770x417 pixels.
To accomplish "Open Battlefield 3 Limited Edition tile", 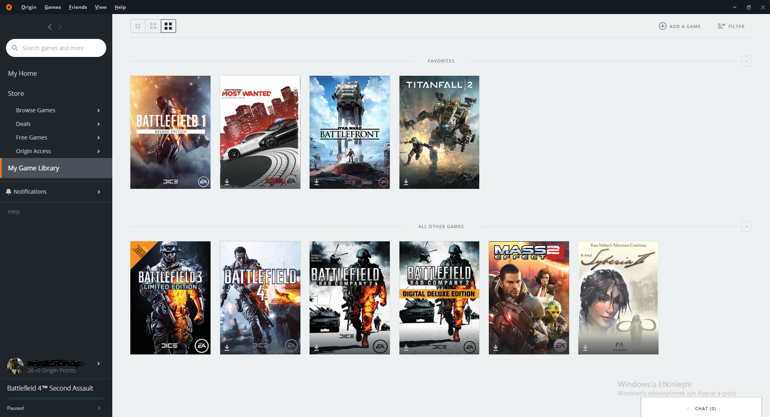I will (170, 298).
